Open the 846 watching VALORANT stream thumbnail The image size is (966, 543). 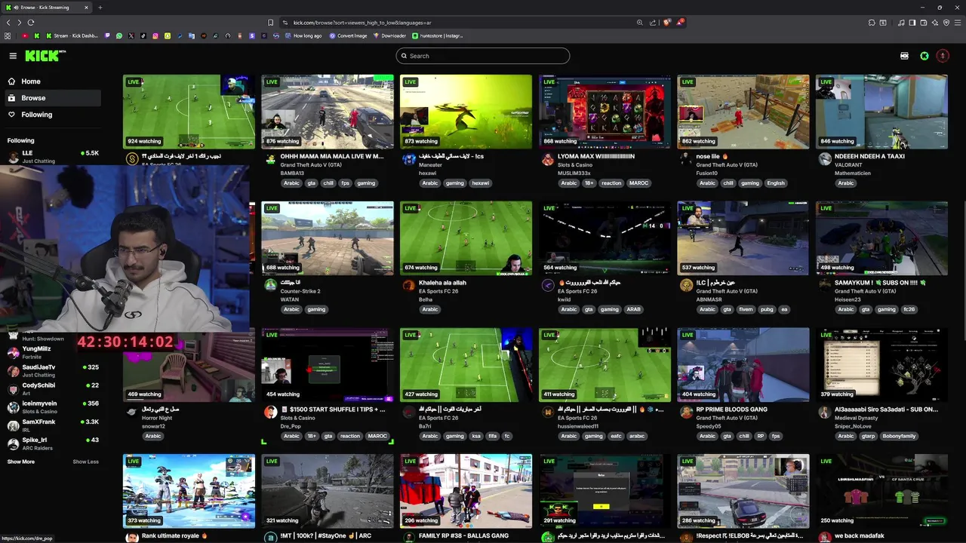(x=881, y=112)
